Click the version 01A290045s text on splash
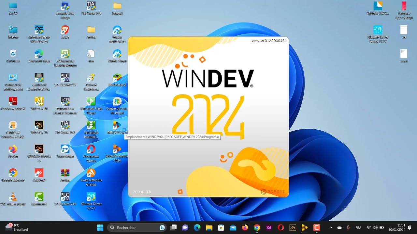 click(269, 41)
